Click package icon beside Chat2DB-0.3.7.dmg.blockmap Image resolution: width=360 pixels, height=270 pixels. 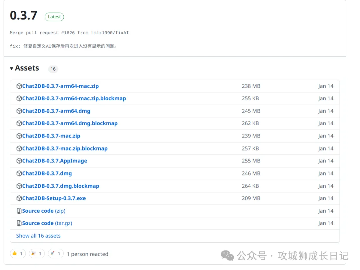coord(19,186)
